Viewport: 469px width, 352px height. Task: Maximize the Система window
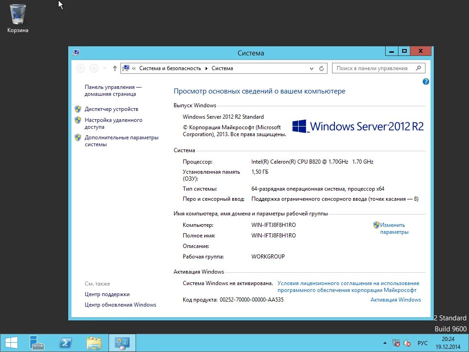[404, 51]
